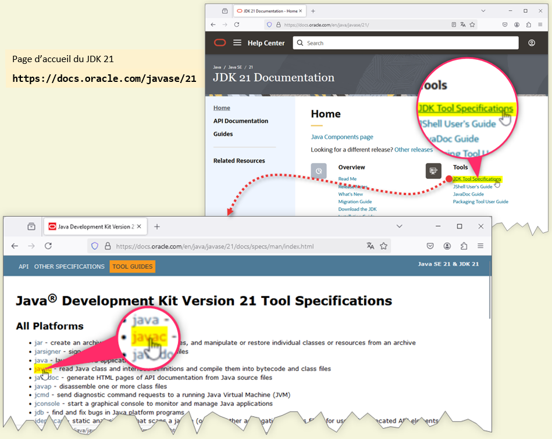This screenshot has width=552, height=439.
Task: Click the Tool Specifications page vertical scrollbar
Action: coord(490,302)
